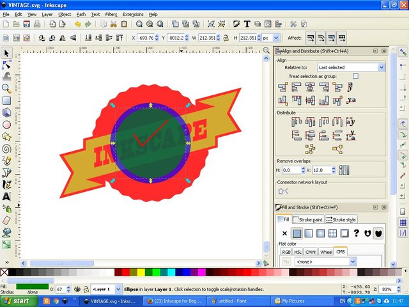Click the Save document icon
Viewport: 409px width, 307px height.
tap(27, 24)
